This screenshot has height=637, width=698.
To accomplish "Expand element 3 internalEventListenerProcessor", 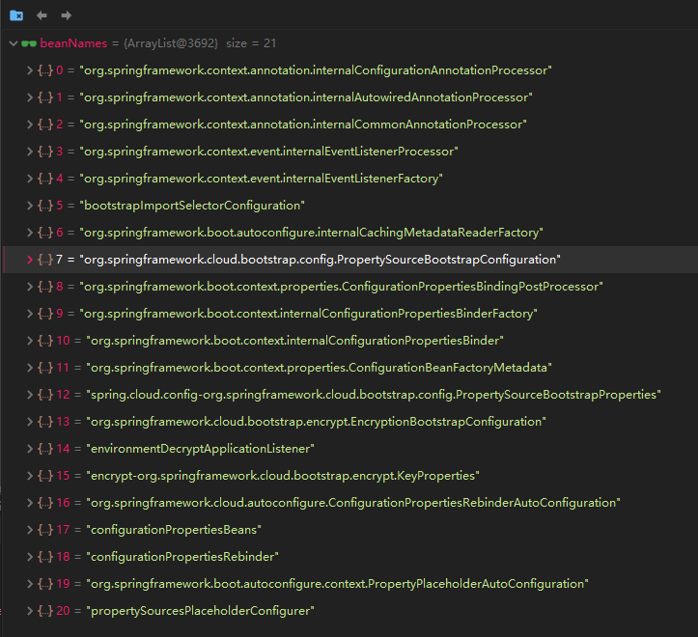I will click(29, 152).
